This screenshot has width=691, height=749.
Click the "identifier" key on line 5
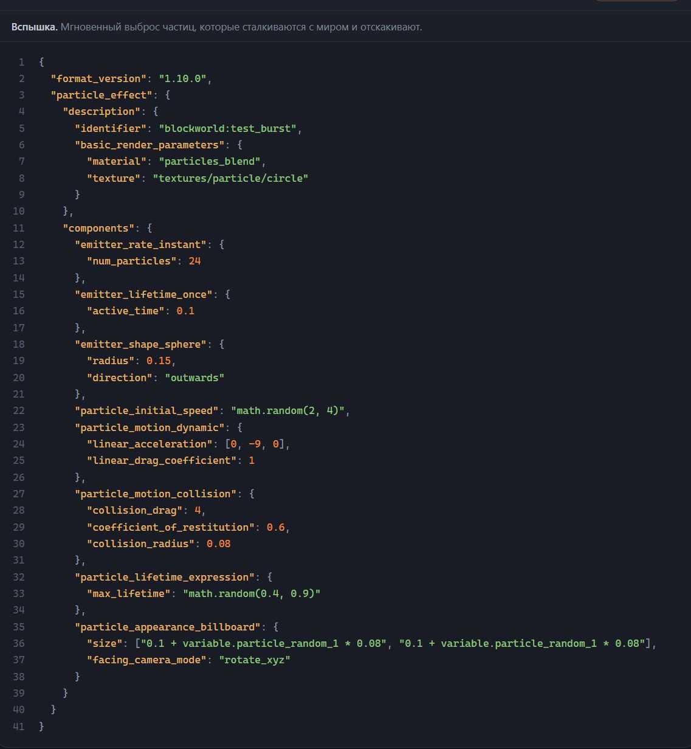click(111, 128)
